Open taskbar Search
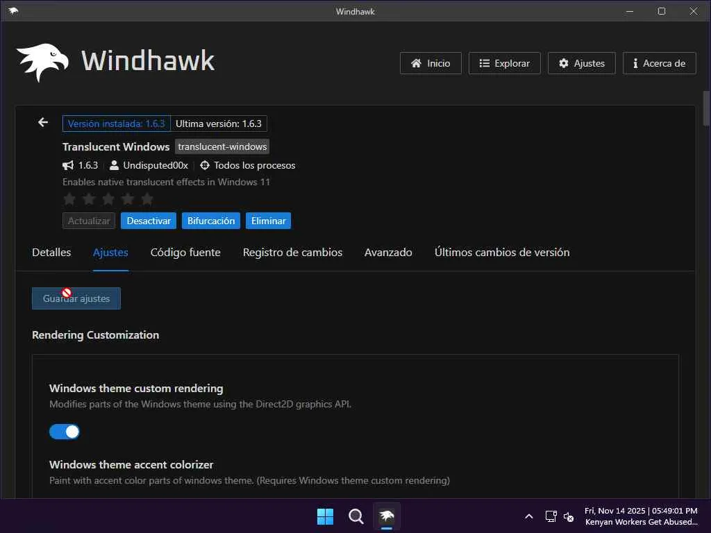This screenshot has height=533, width=711. pyautogui.click(x=356, y=516)
